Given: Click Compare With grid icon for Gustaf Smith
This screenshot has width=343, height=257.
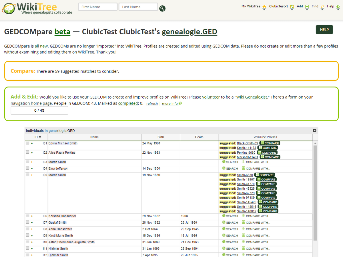Looking at the screenshot, I should 244,222.
